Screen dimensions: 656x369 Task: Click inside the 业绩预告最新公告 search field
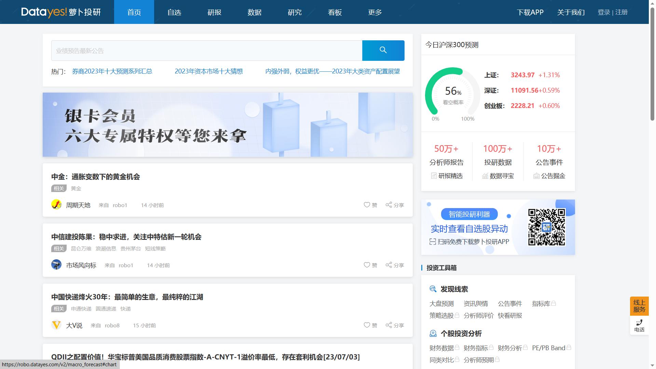point(205,50)
